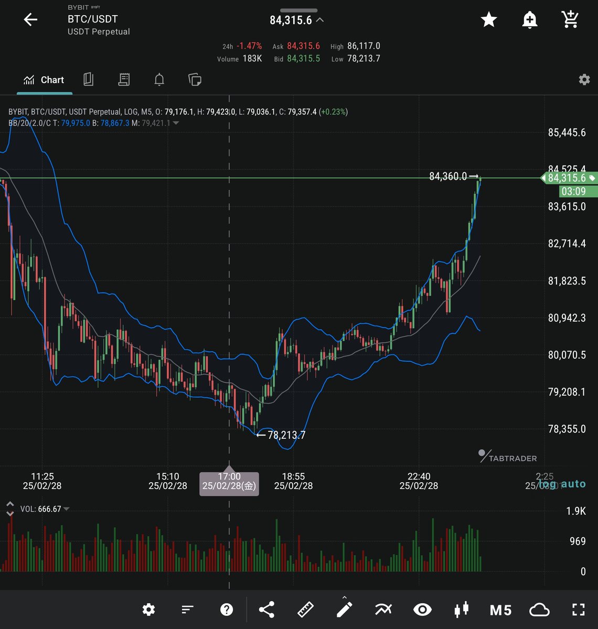This screenshot has width=598, height=629.
Task: Tap the Ask price 84,315.6
Action: tap(303, 46)
